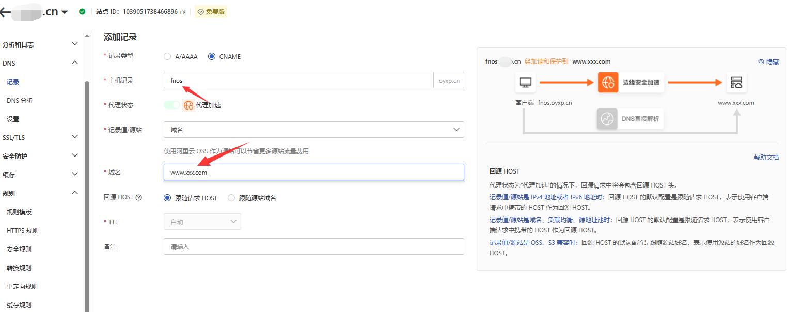This screenshot has height=312, width=787.
Task: Expand the site name dropdown arrow at top
Action: [x=64, y=10]
